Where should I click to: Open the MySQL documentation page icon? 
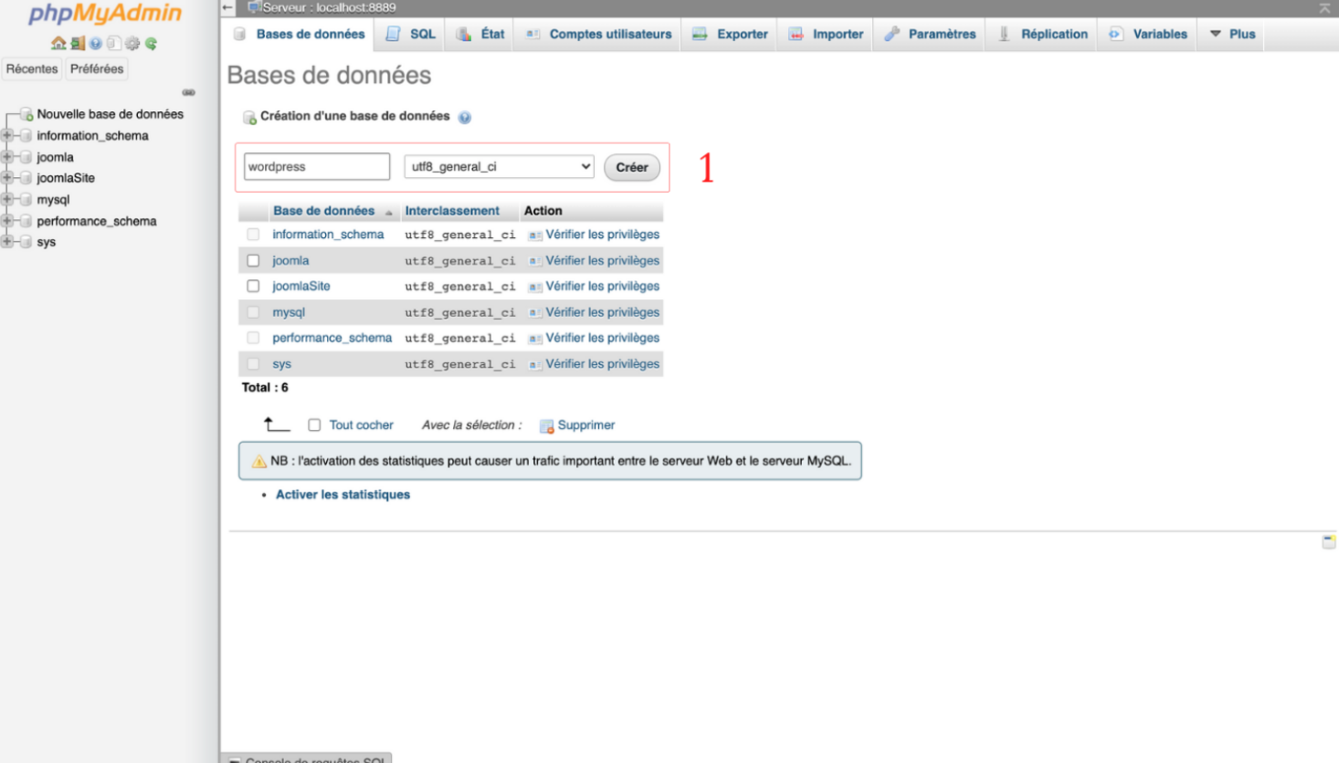[114, 43]
